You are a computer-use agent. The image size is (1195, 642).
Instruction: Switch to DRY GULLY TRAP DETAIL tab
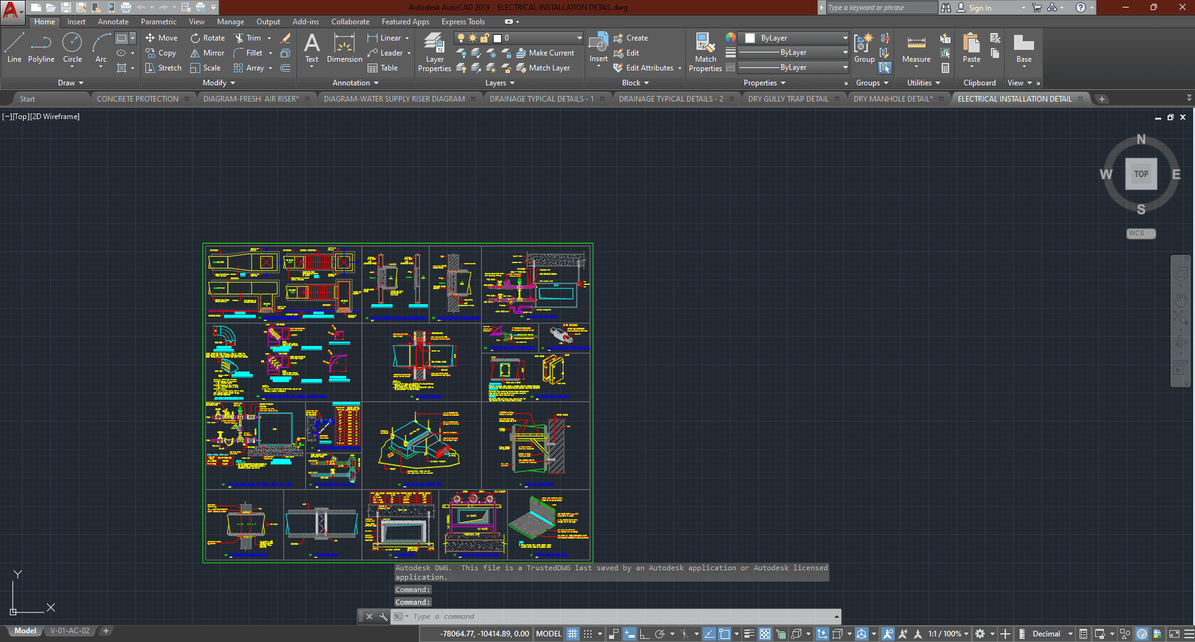point(788,99)
